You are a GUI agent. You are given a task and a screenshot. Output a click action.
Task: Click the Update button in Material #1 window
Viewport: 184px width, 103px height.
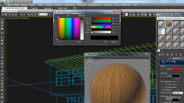click(x=97, y=58)
